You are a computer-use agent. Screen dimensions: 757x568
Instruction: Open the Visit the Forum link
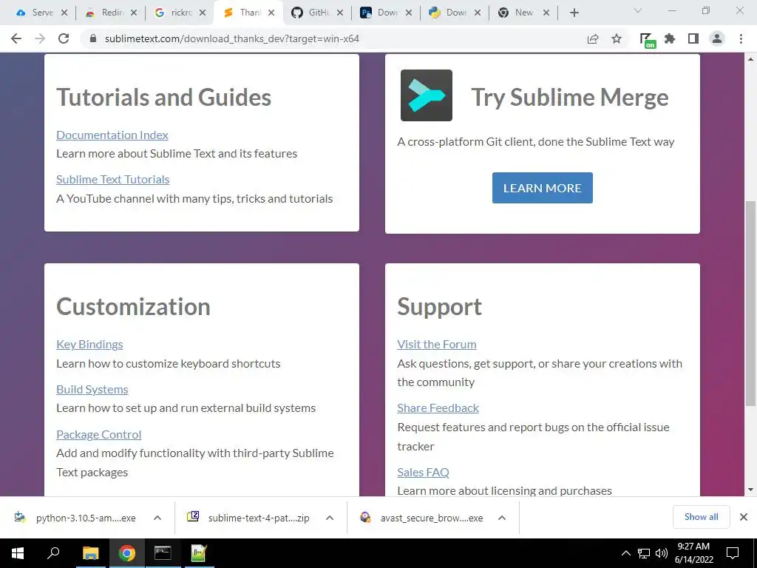click(x=437, y=345)
